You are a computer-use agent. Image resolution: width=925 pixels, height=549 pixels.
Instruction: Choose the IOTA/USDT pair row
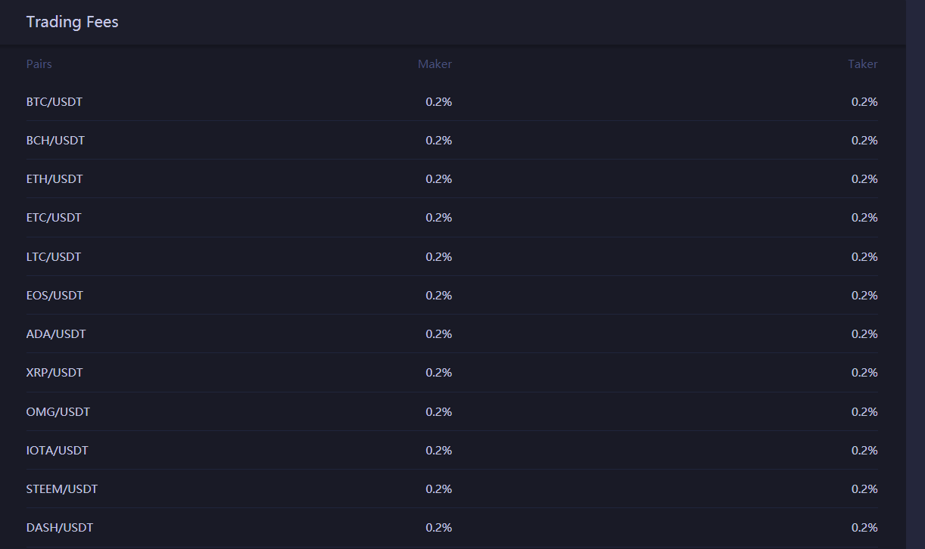click(452, 450)
